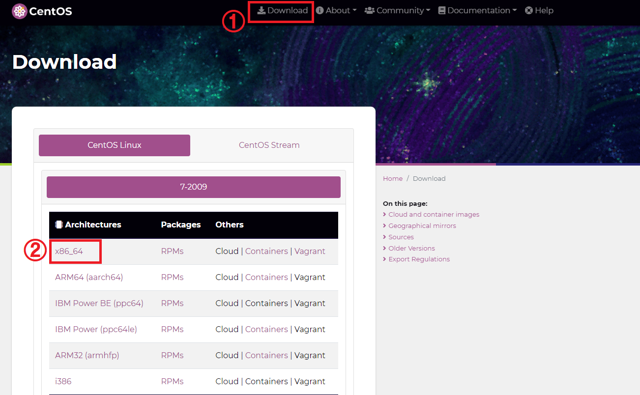The image size is (640, 395).
Task: Click Download text in breadcrumb
Action: pyautogui.click(x=429, y=178)
